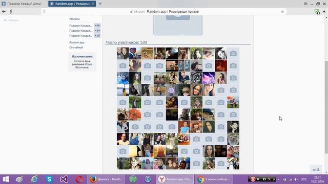This screenshot has width=328, height=184.
Task: Open the online friends counter widget
Action: coord(316,170)
